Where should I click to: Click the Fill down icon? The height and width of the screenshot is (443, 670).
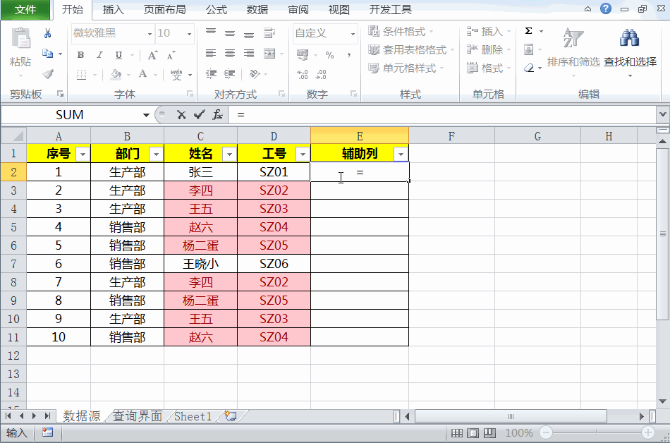(528, 49)
